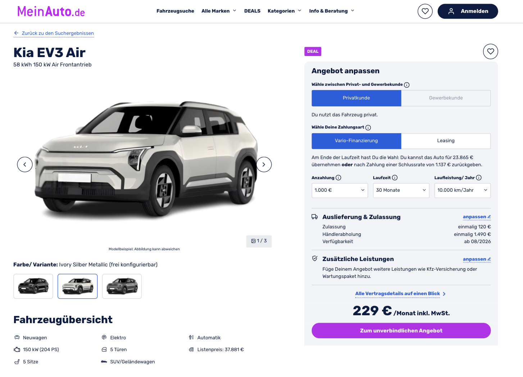
Task: Open the DEALS menu item
Action: tap(252, 11)
